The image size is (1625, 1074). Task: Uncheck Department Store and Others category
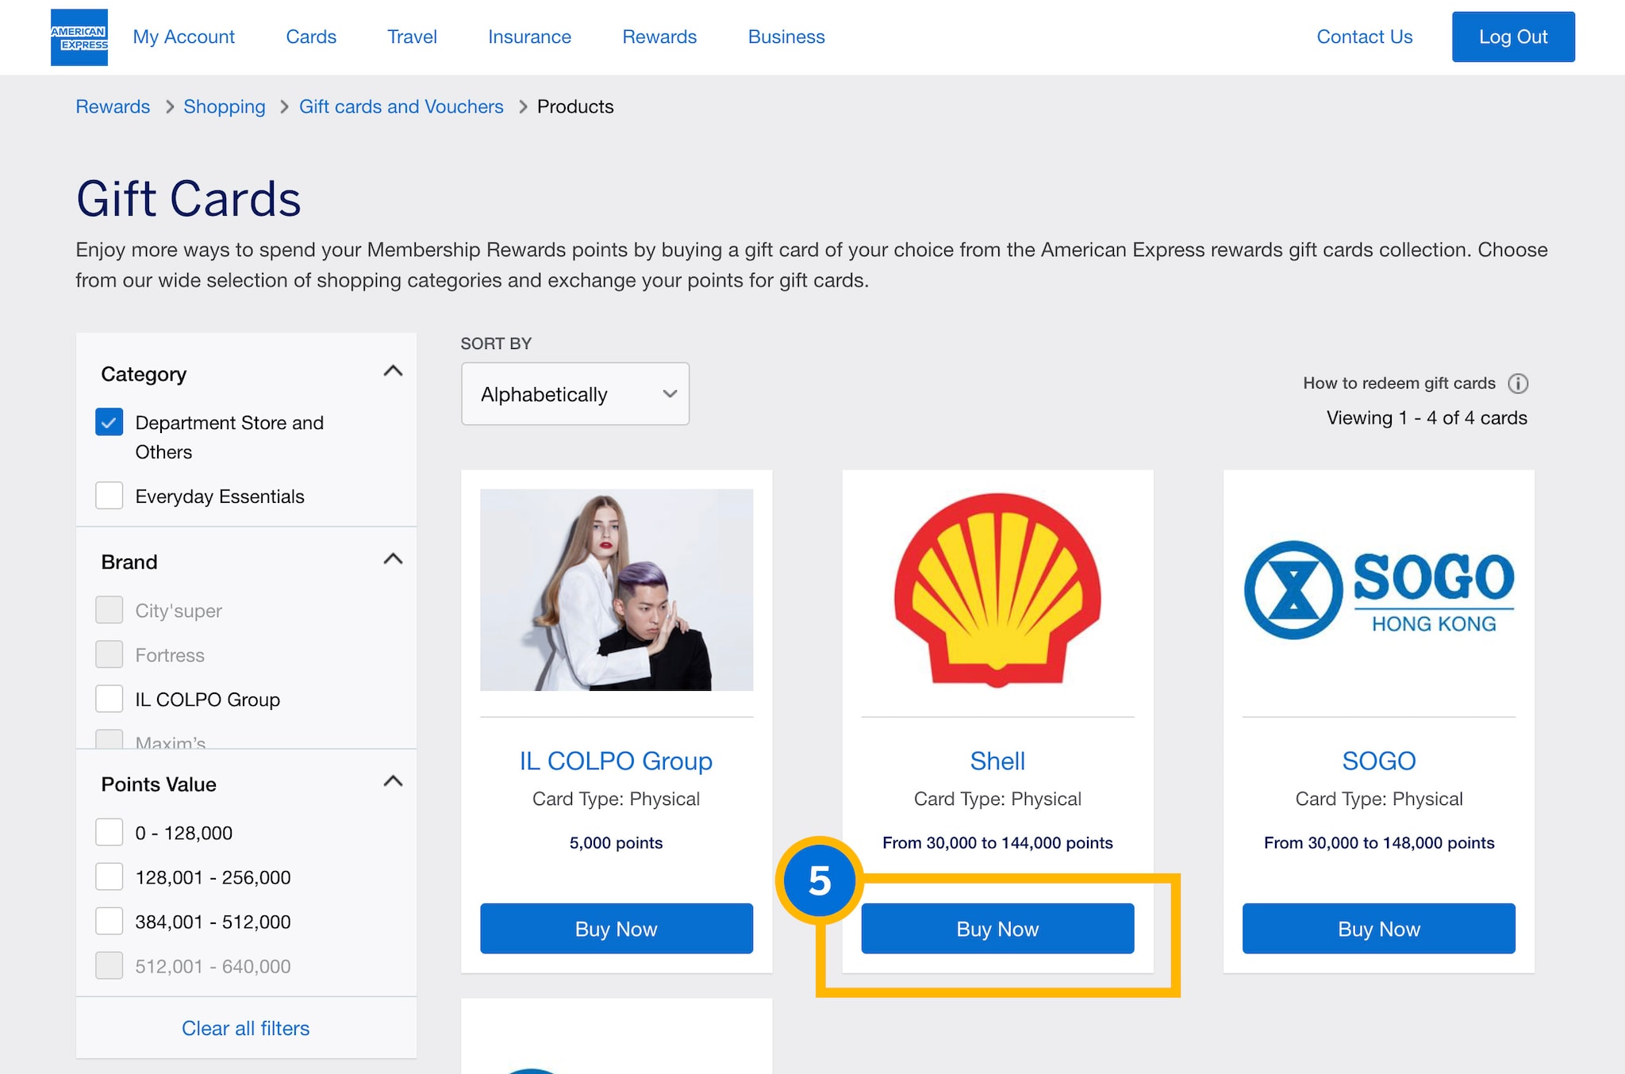[109, 422]
